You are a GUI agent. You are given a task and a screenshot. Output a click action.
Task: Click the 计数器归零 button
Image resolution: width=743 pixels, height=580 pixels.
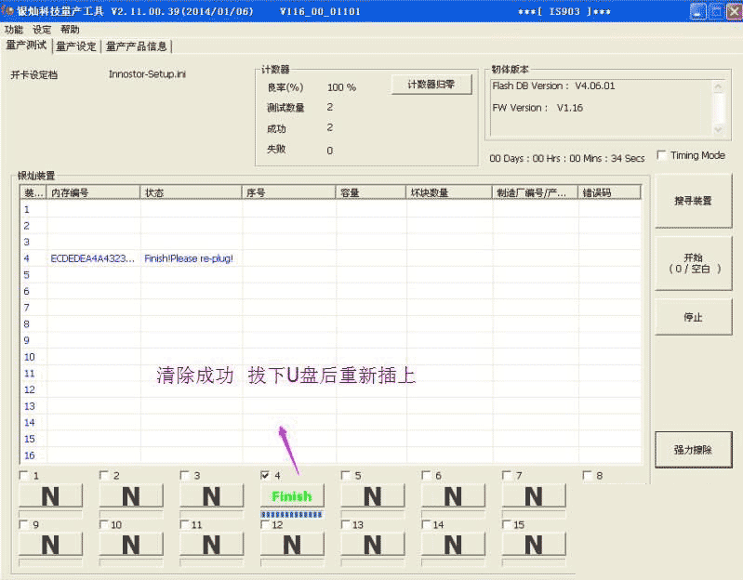[431, 85]
